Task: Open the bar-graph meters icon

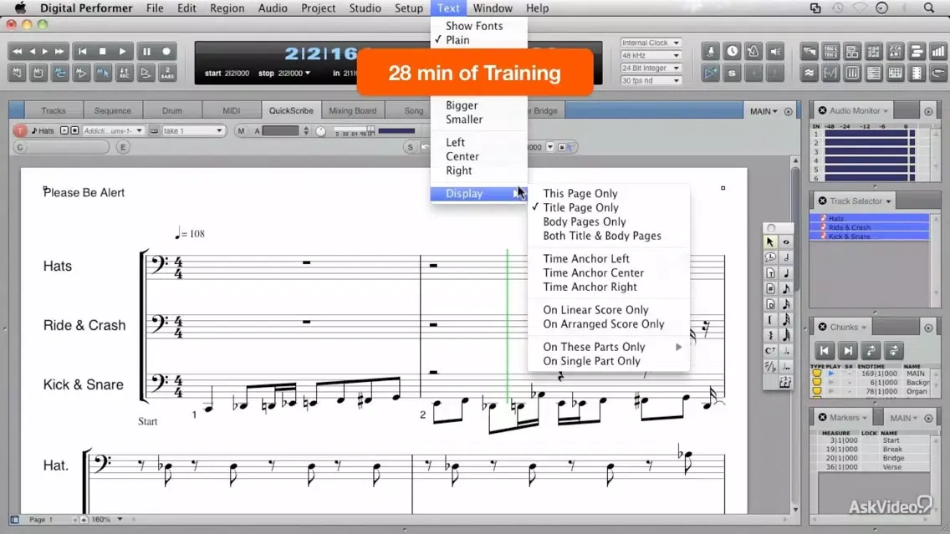Action: tap(938, 52)
